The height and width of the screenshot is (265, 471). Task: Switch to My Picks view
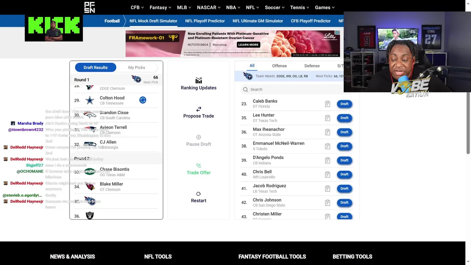click(137, 67)
